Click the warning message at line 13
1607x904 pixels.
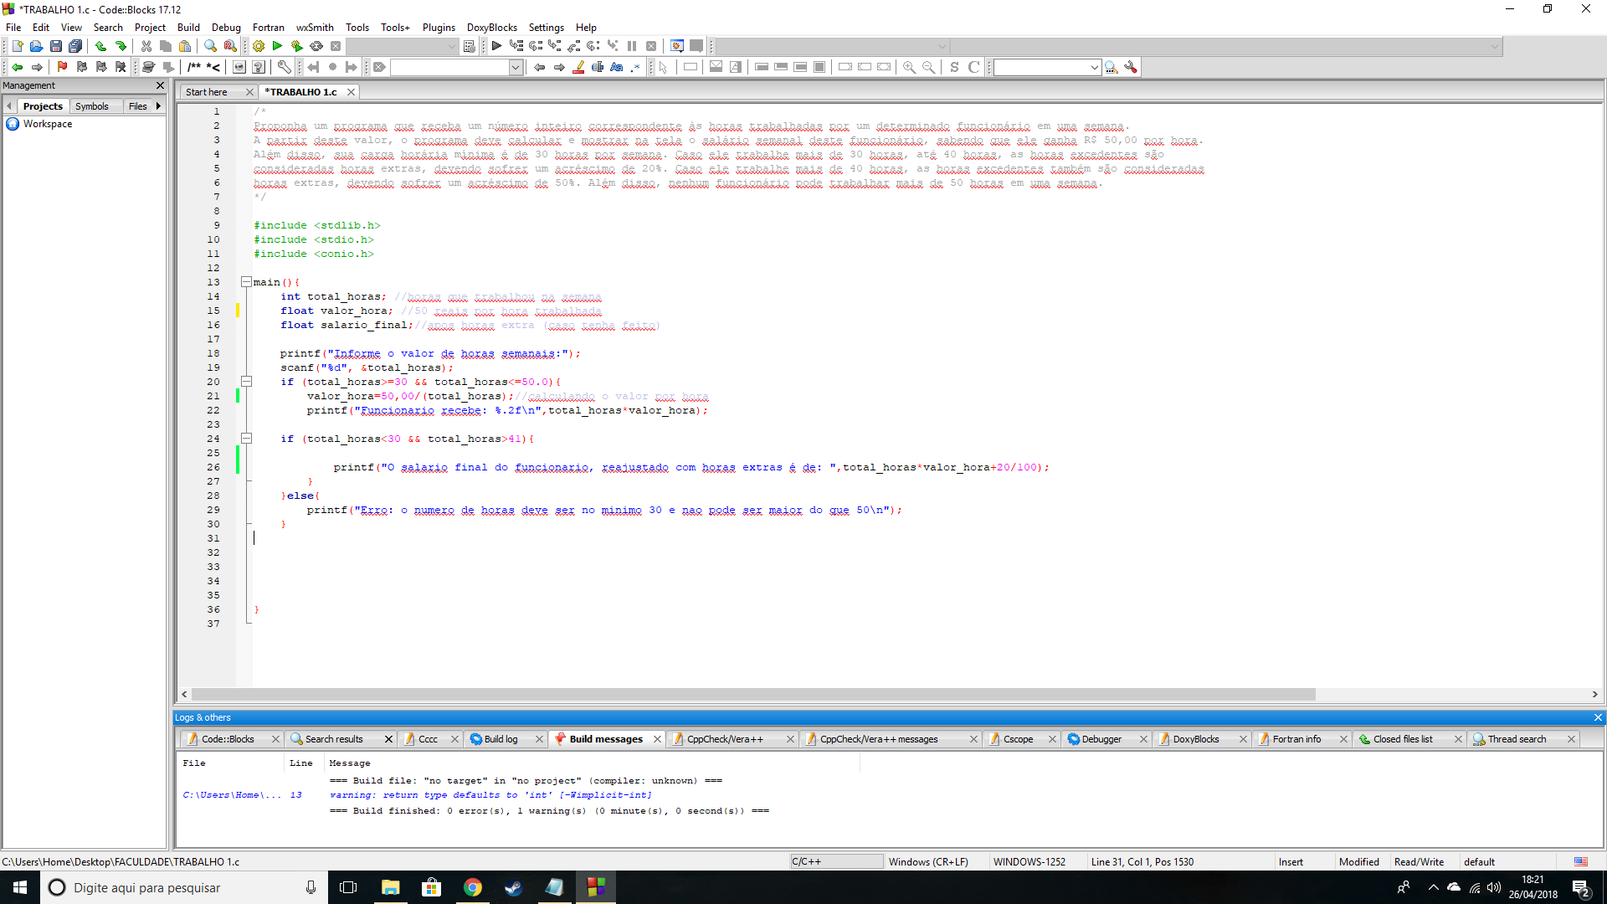tap(490, 795)
